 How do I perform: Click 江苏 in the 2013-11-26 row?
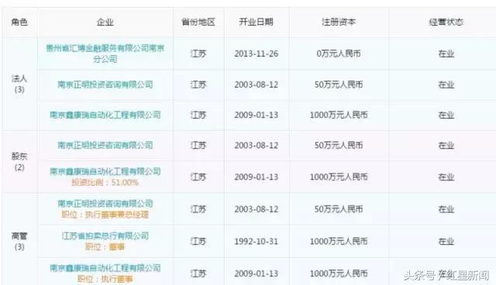pos(198,53)
